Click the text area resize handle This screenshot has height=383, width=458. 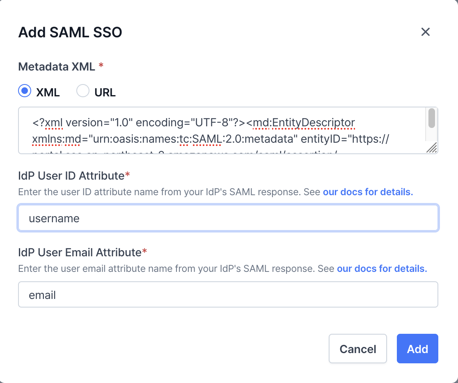coord(431,148)
